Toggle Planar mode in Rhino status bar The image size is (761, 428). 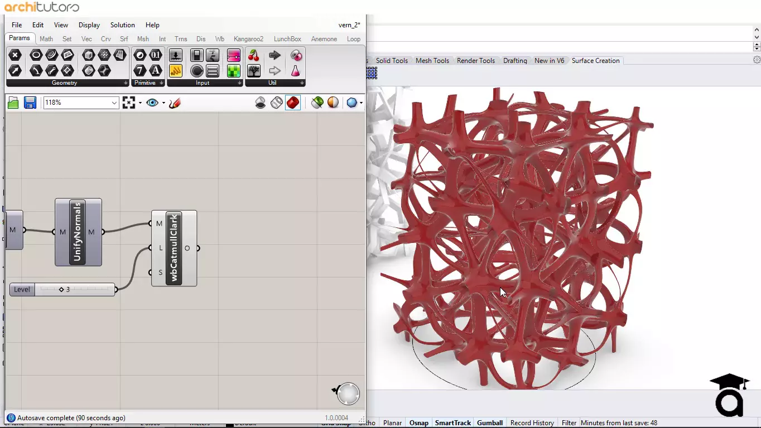[392, 423]
